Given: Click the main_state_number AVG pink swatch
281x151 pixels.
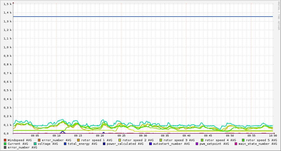Looking at the screenshot, I should tap(236, 144).
